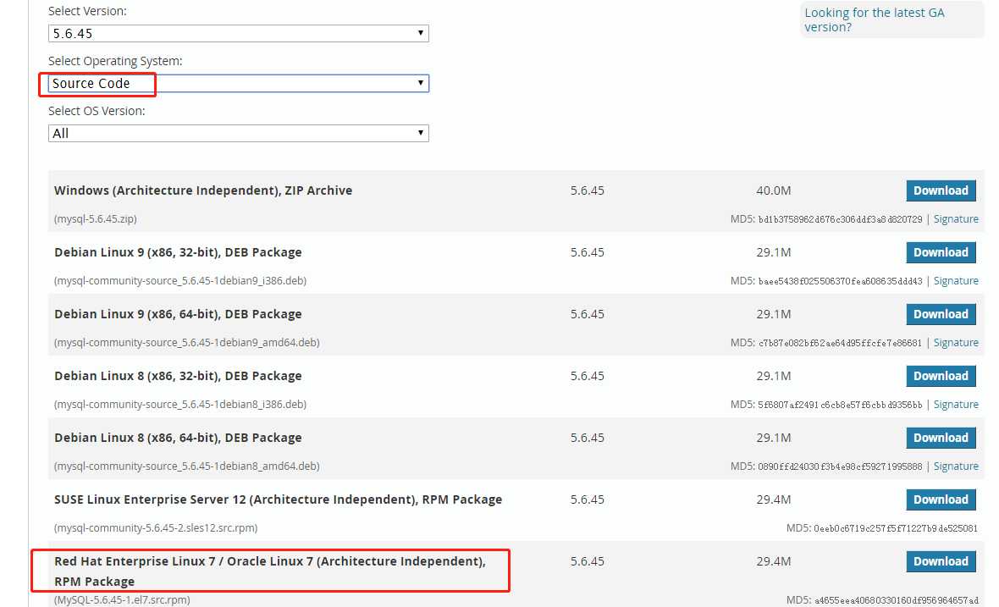Click 'Red Hat Enterprise Linux 7 / Oracle Linux 7' title

270,571
